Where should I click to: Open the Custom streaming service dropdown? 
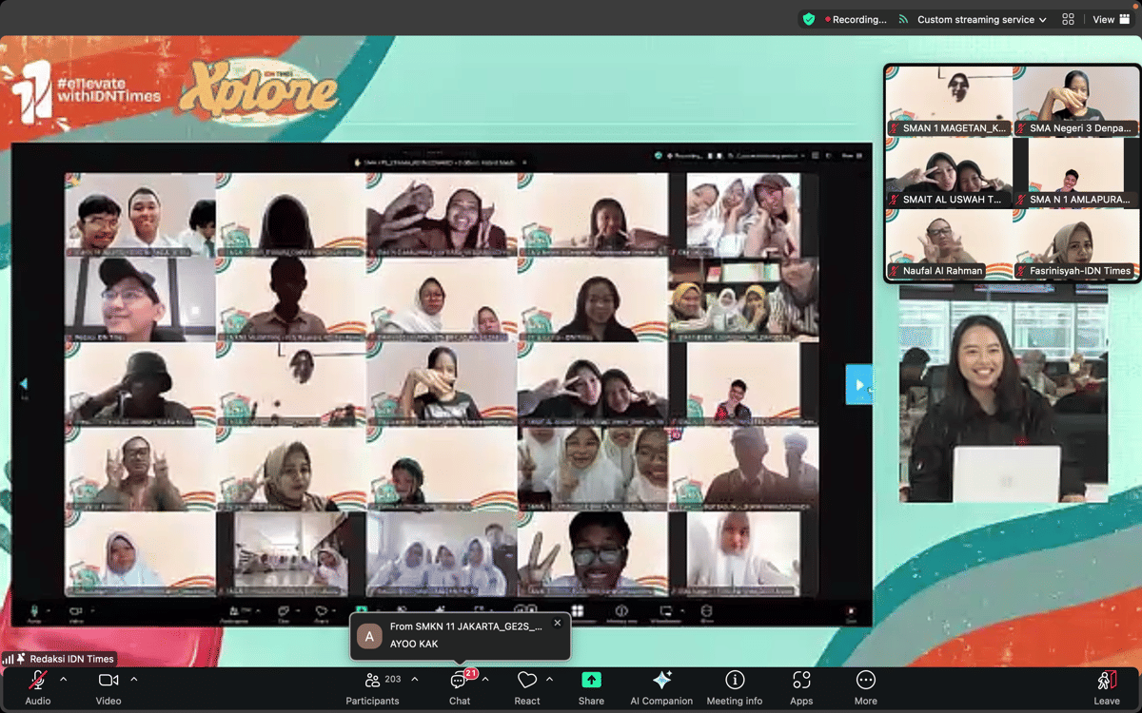[x=981, y=19]
